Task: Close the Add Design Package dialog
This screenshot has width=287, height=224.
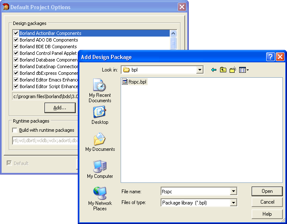Action: (280, 57)
